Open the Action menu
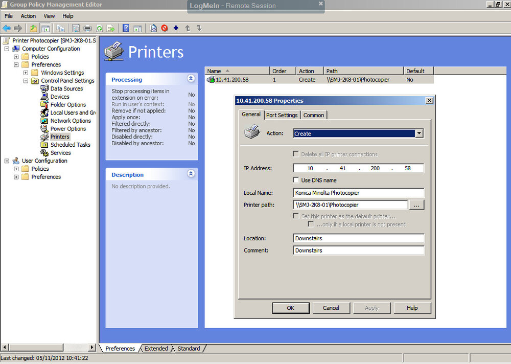The width and height of the screenshot is (511, 364). point(28,16)
